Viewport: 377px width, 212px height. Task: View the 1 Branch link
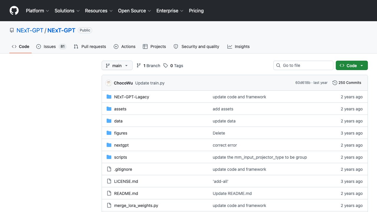coord(148,66)
